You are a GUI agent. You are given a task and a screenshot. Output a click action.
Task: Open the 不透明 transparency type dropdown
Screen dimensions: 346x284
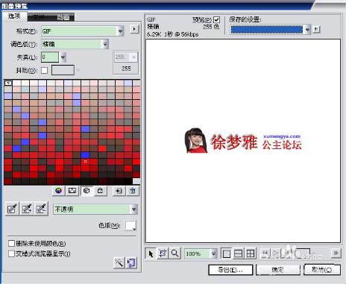pyautogui.click(x=95, y=209)
